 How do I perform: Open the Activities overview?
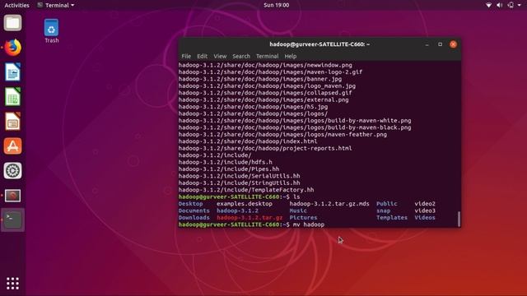click(16, 5)
